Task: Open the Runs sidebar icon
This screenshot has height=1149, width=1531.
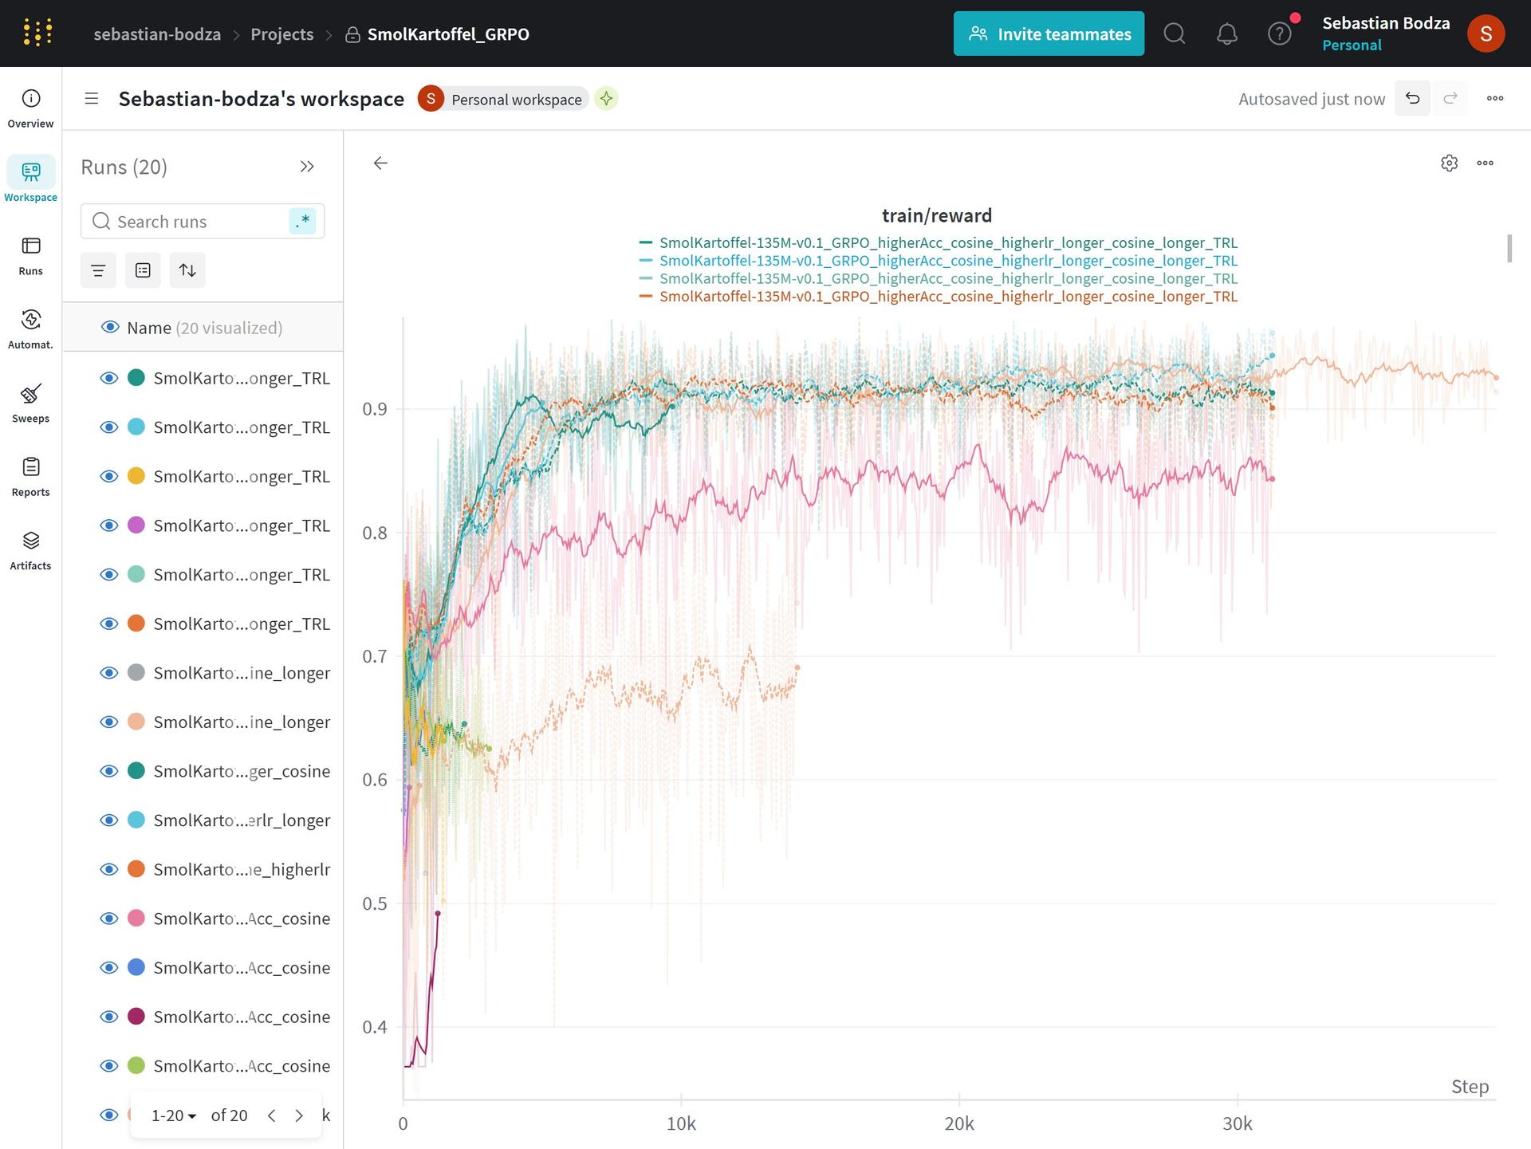Action: (30, 255)
